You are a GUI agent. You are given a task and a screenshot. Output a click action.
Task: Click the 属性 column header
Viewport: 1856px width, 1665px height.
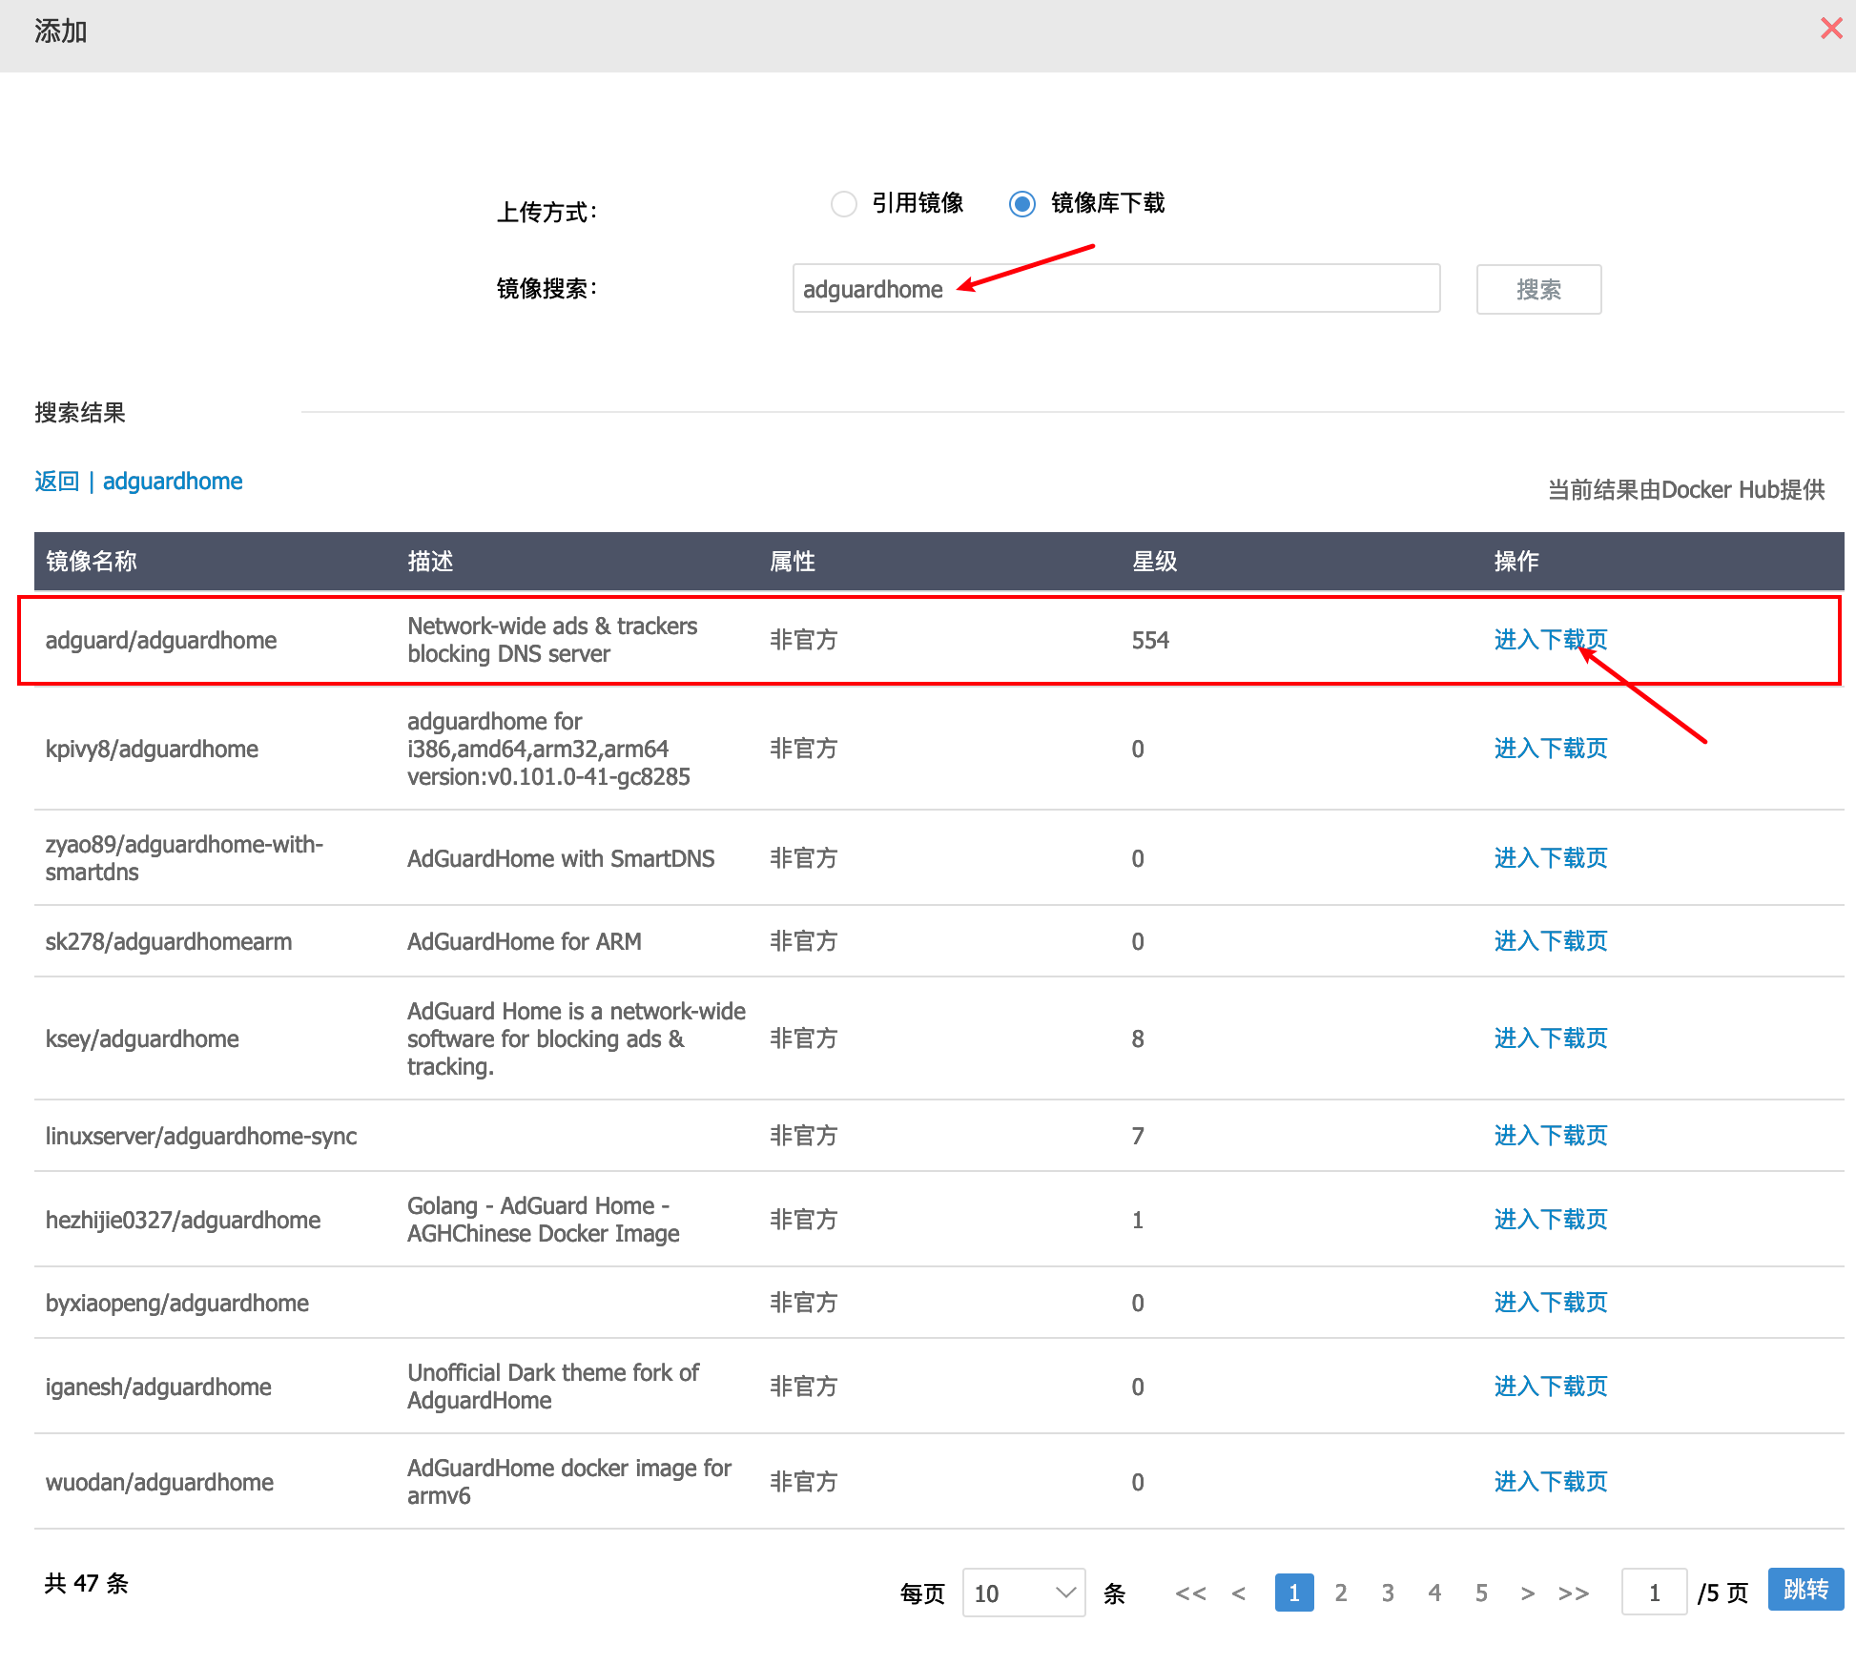[x=793, y=561]
